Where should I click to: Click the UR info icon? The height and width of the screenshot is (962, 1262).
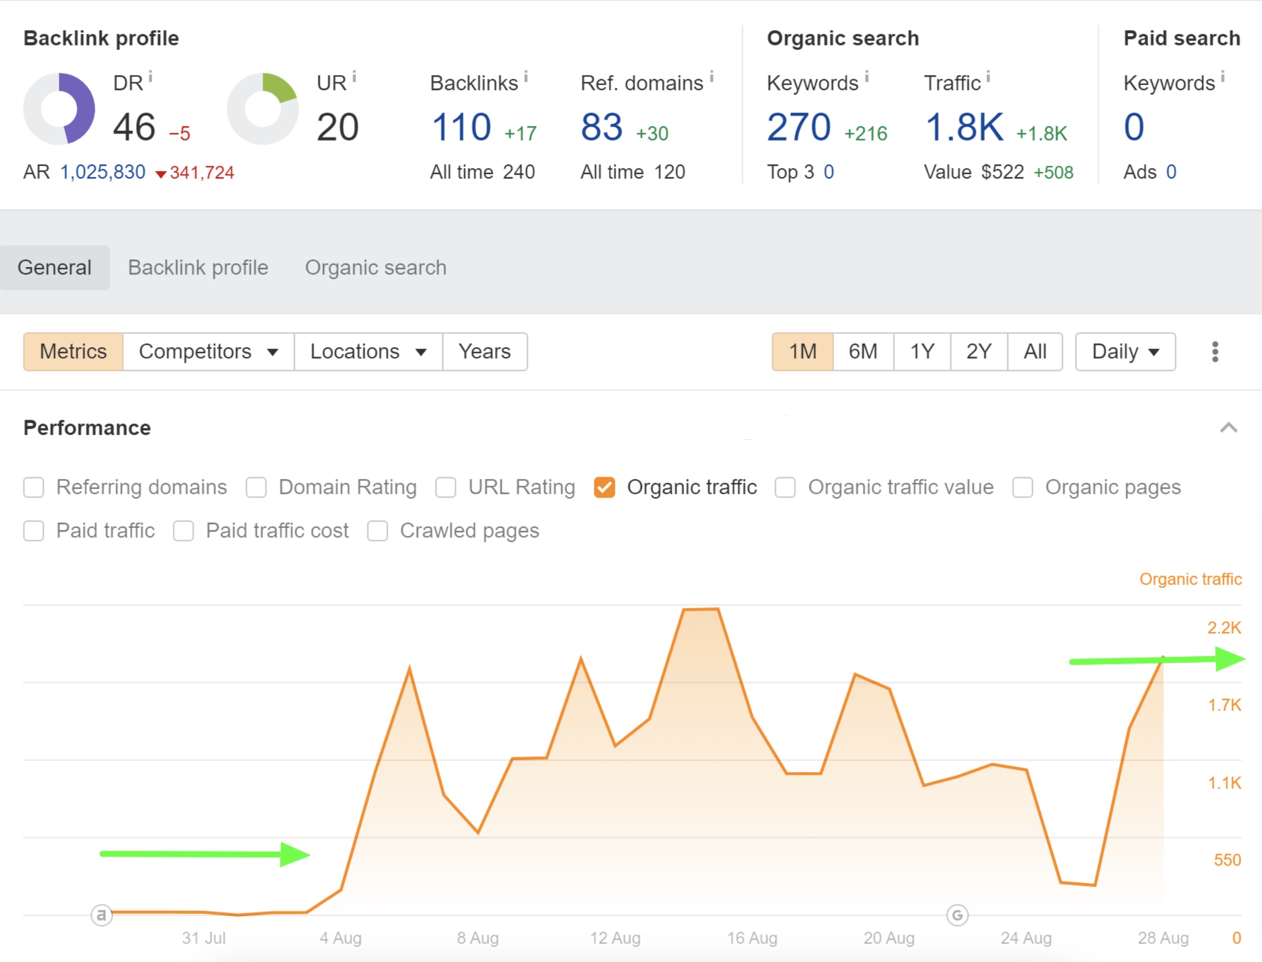354,76
